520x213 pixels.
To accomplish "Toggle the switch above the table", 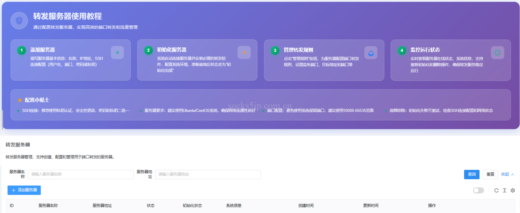I will pos(478,191).
